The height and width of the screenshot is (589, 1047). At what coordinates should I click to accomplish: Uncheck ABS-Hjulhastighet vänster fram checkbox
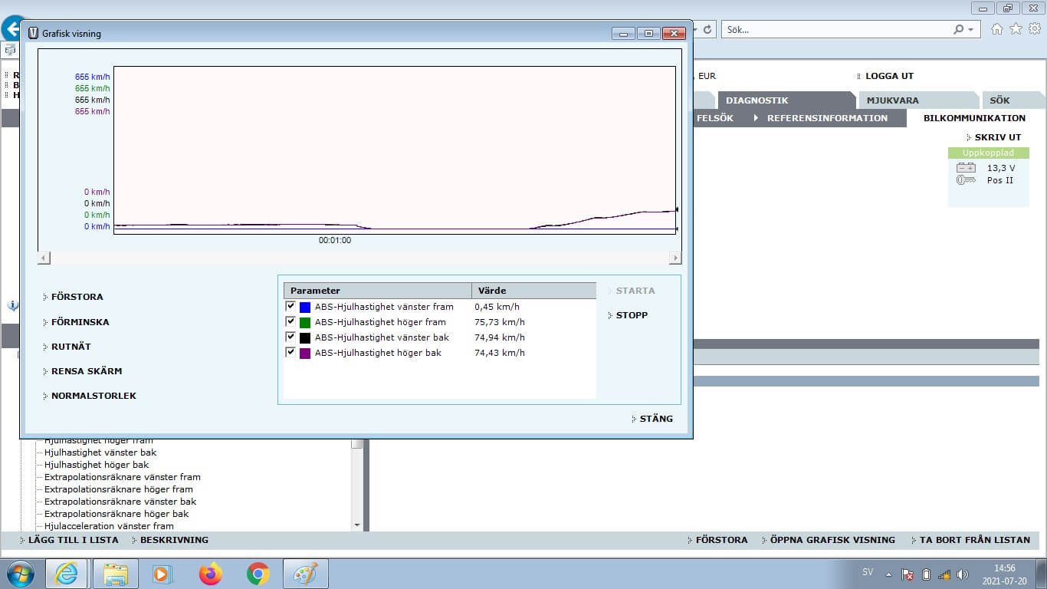click(290, 306)
